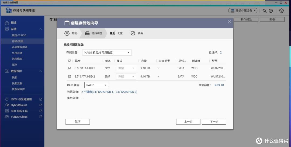Open the iSCSI 与光纤通道 sidebar entry
291x147 pixels.
click(21, 99)
